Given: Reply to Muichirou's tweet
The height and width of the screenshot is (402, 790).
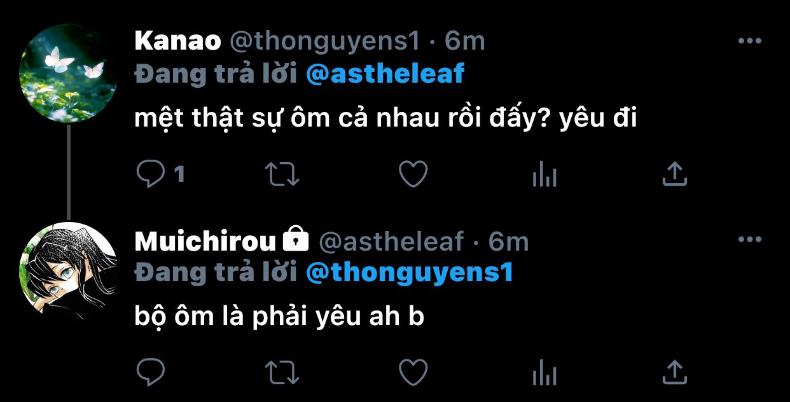Looking at the screenshot, I should (x=151, y=372).
